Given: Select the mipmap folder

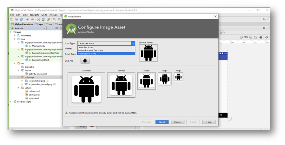Looking at the screenshot, I should click(29, 77).
